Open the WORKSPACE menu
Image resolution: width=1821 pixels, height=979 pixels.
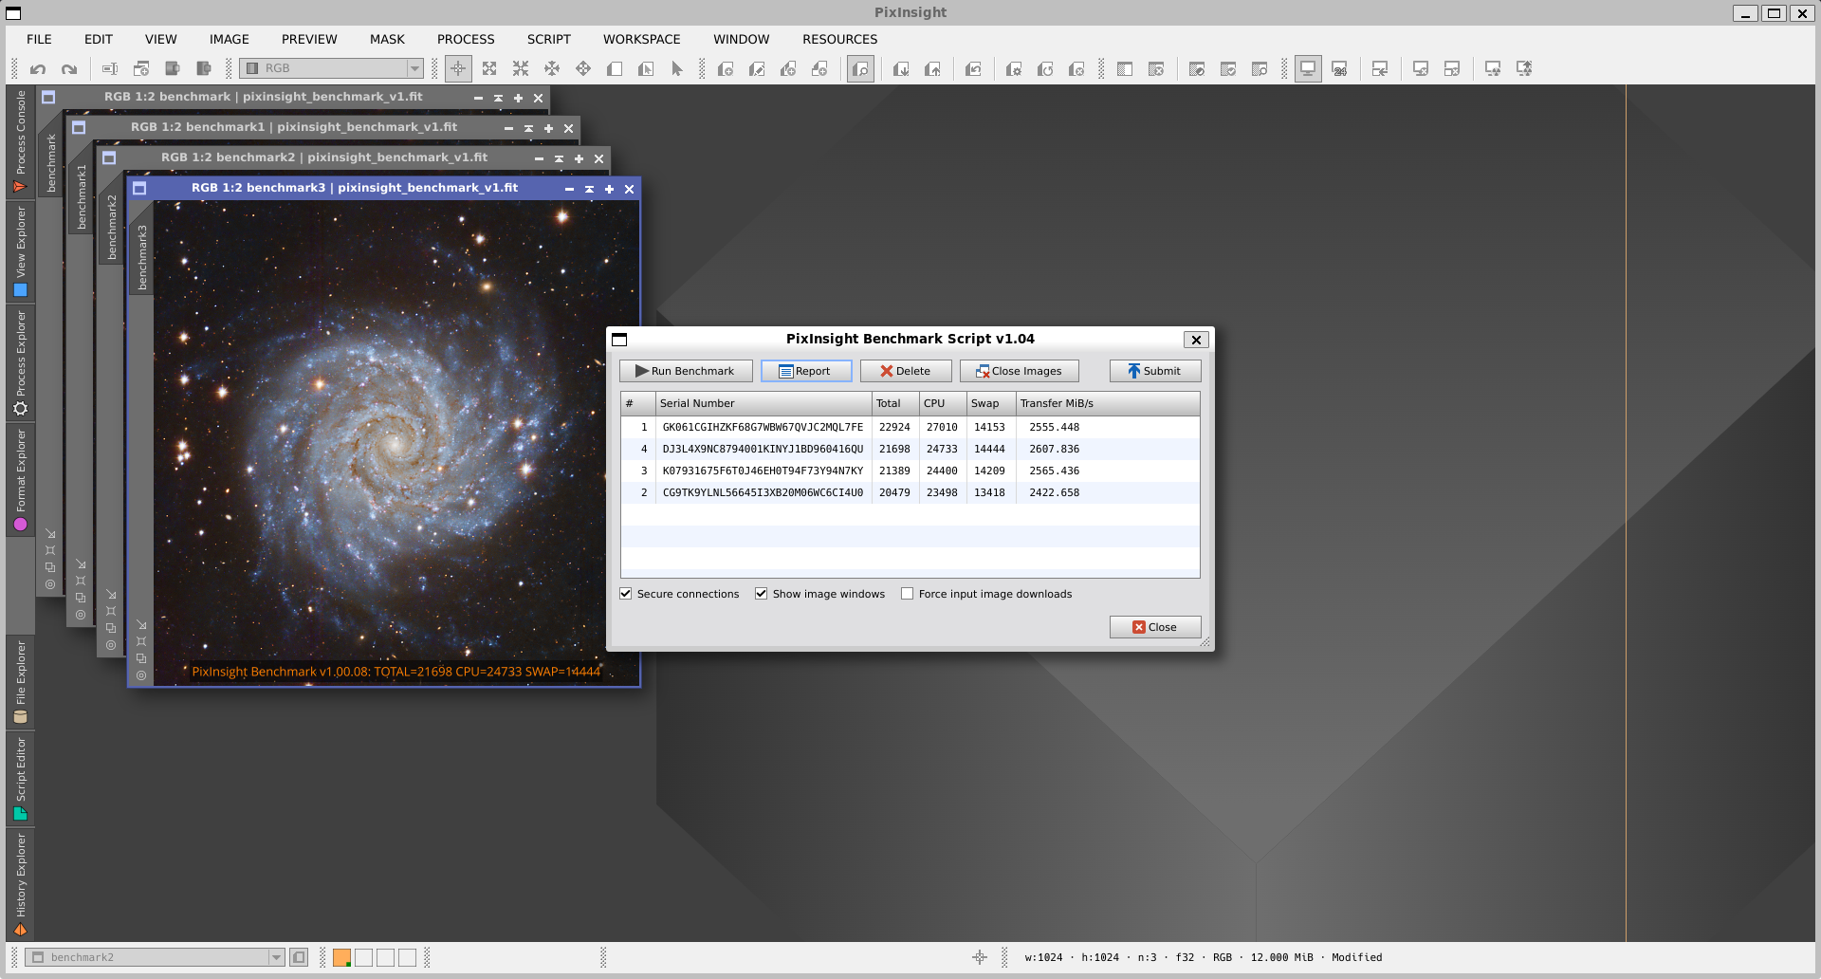tap(641, 39)
